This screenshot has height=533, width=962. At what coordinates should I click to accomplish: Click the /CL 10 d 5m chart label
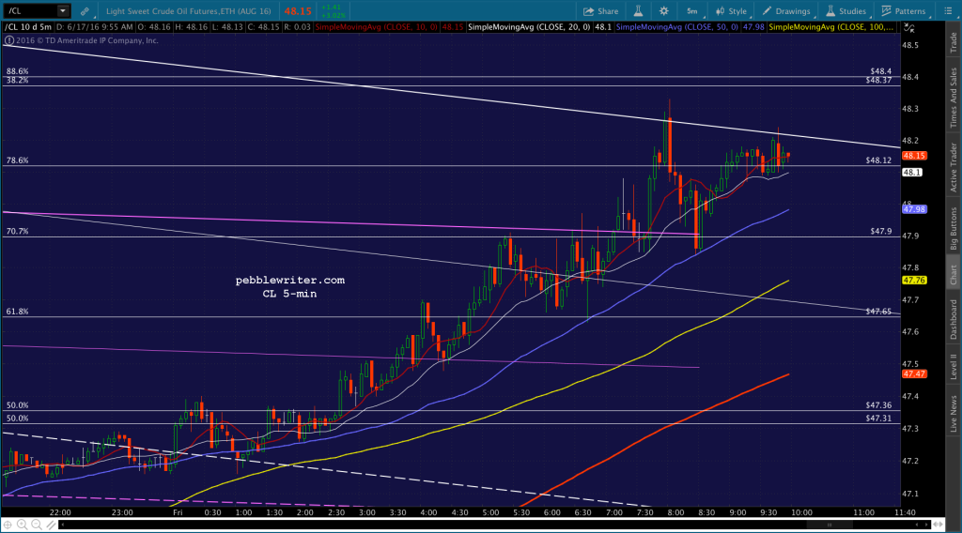[28, 27]
